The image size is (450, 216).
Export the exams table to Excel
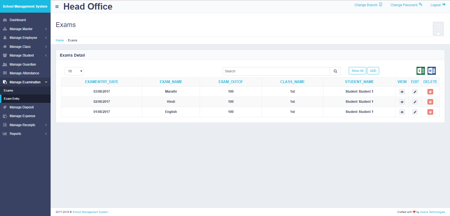click(420, 71)
